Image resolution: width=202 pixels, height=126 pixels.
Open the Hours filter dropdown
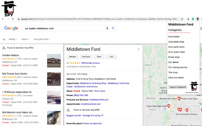click(25, 39)
